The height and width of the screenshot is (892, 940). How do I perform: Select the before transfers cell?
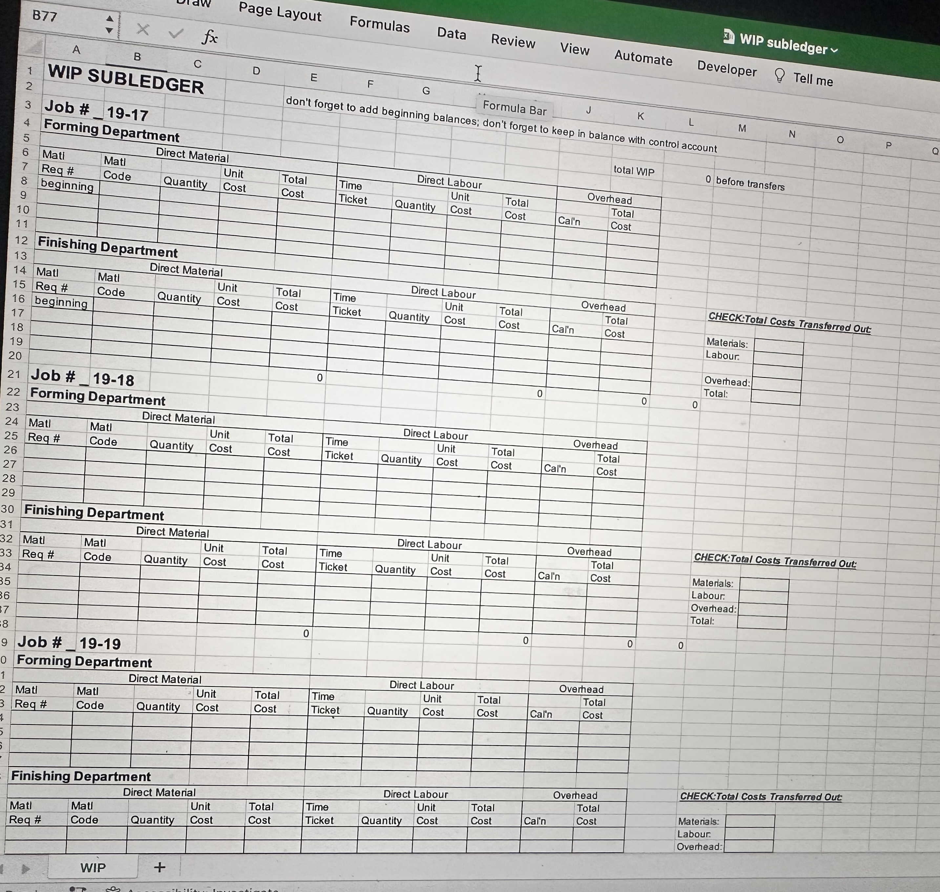point(750,183)
